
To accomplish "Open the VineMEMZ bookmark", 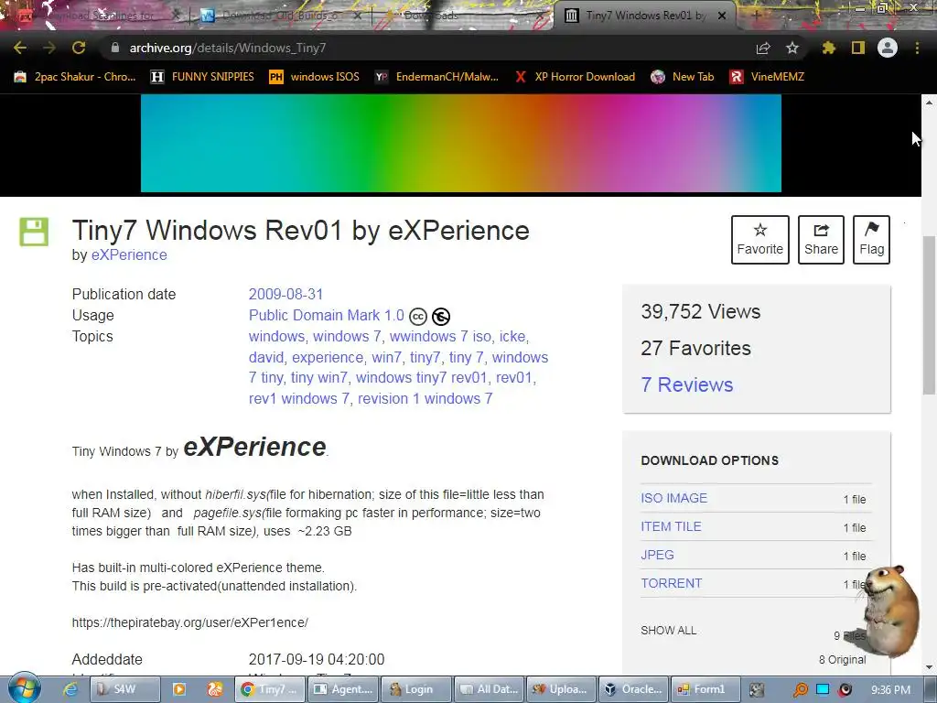I will tap(768, 77).
